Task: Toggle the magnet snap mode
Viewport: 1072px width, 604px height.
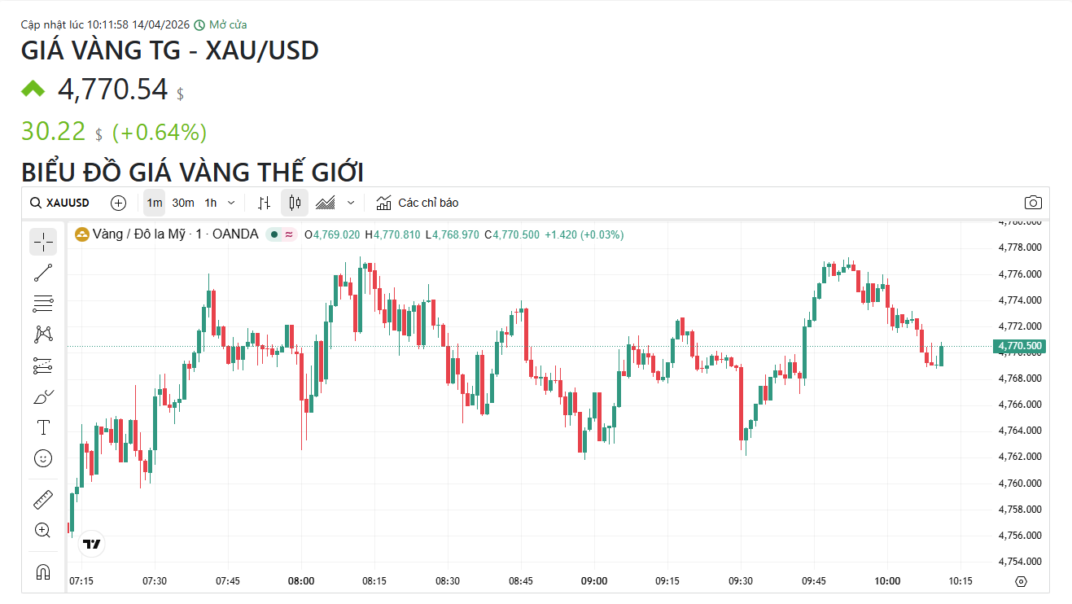Action: [43, 571]
